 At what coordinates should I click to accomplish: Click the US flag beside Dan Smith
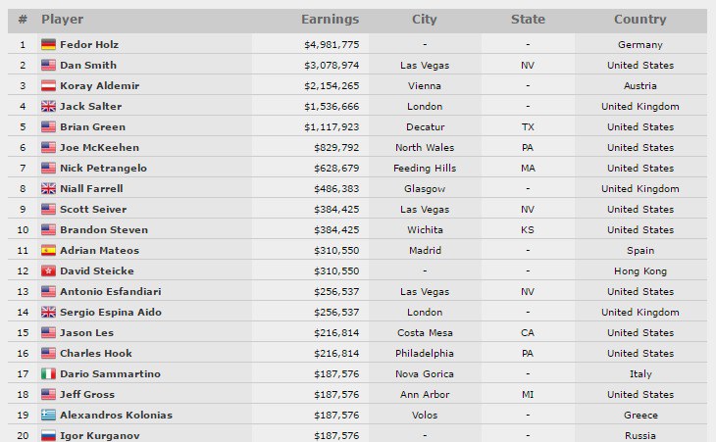click(48, 65)
